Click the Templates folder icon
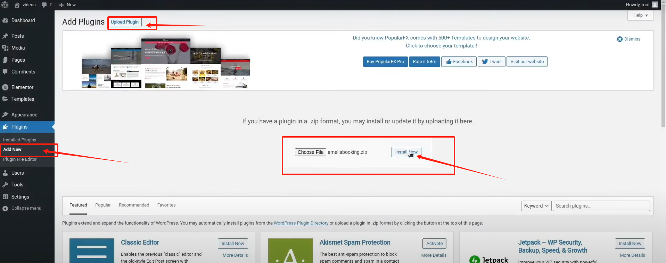 (x=5, y=99)
